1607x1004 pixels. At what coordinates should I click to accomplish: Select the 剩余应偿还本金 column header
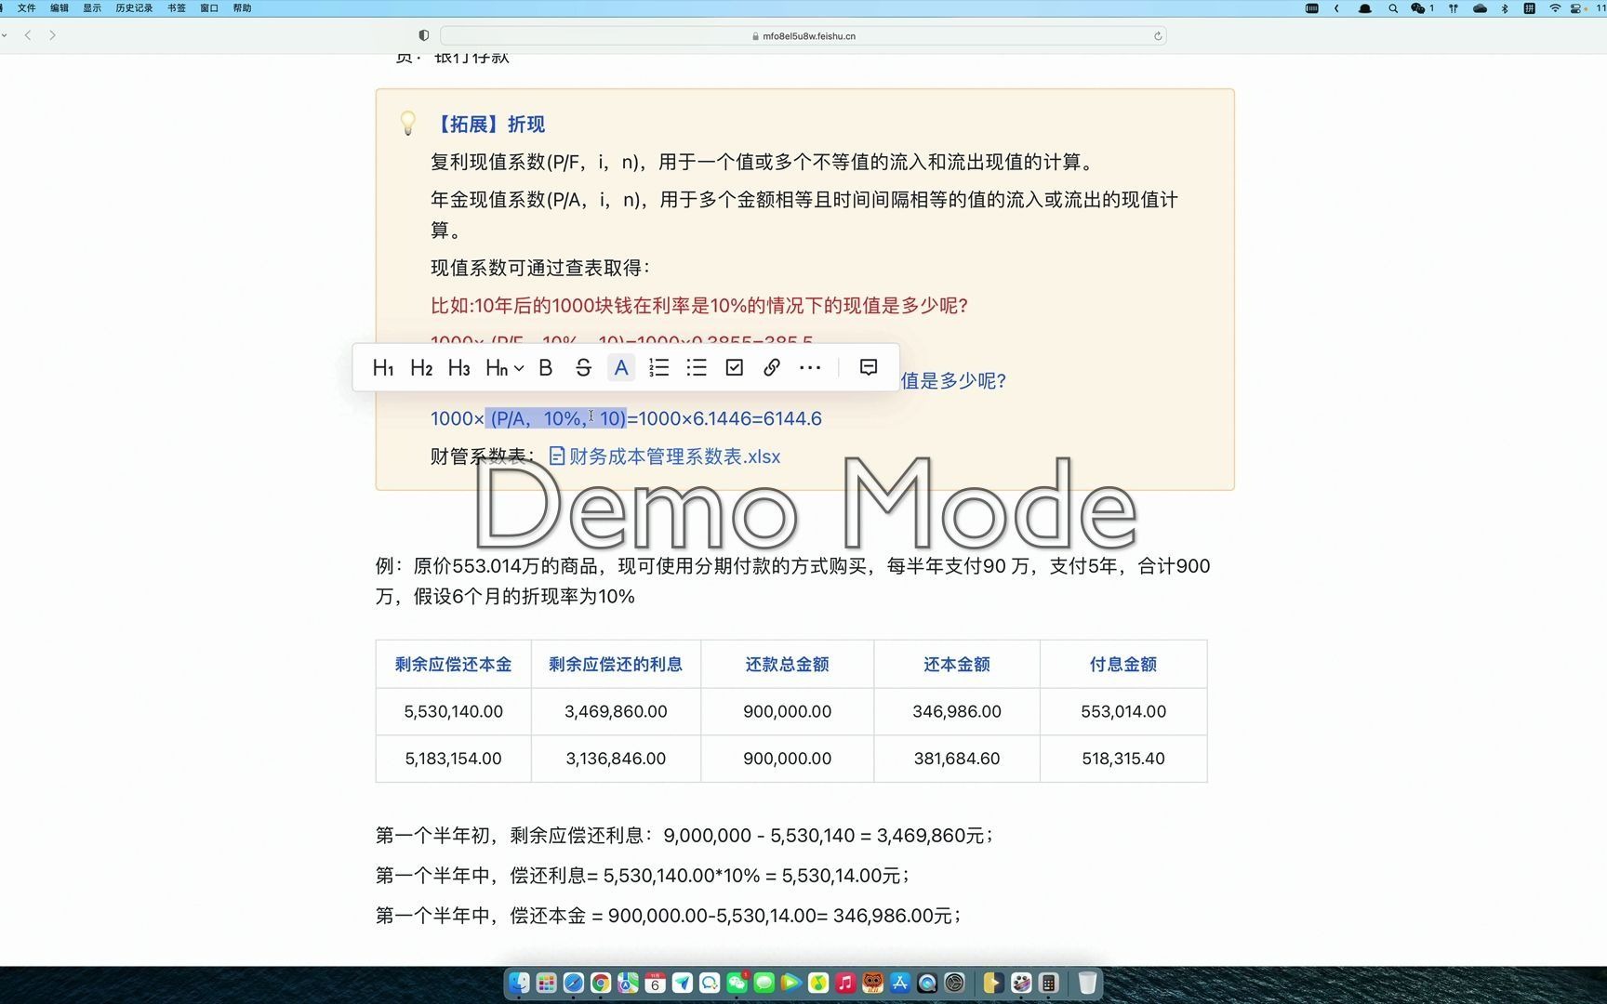pyautogui.click(x=453, y=664)
